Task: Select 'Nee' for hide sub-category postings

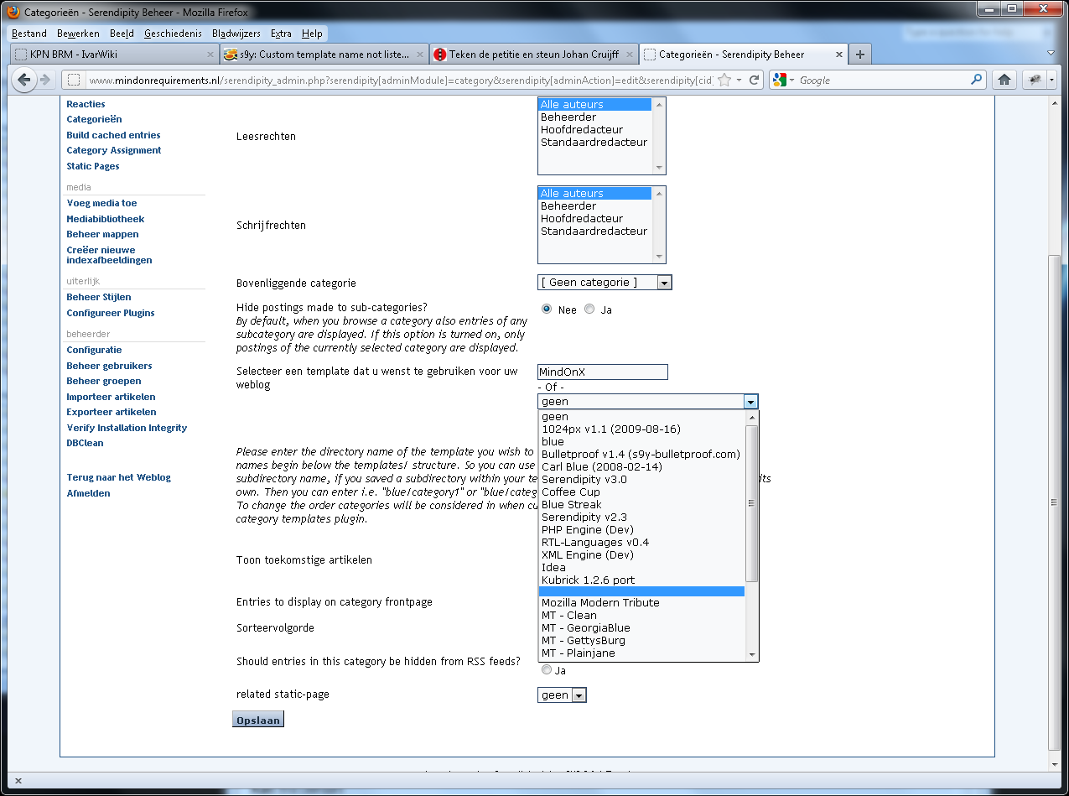Action: (547, 309)
